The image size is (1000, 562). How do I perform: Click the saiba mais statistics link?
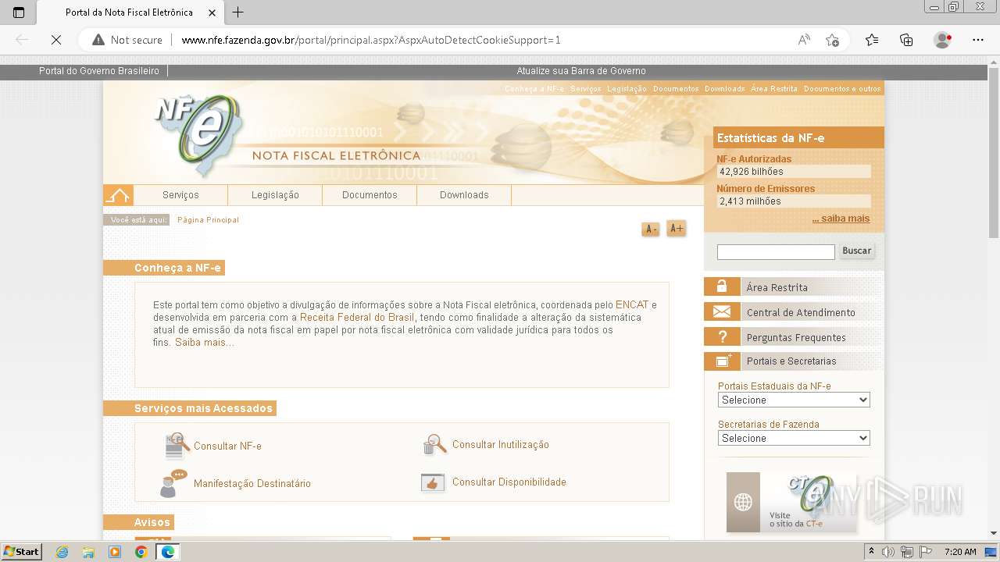(x=841, y=219)
